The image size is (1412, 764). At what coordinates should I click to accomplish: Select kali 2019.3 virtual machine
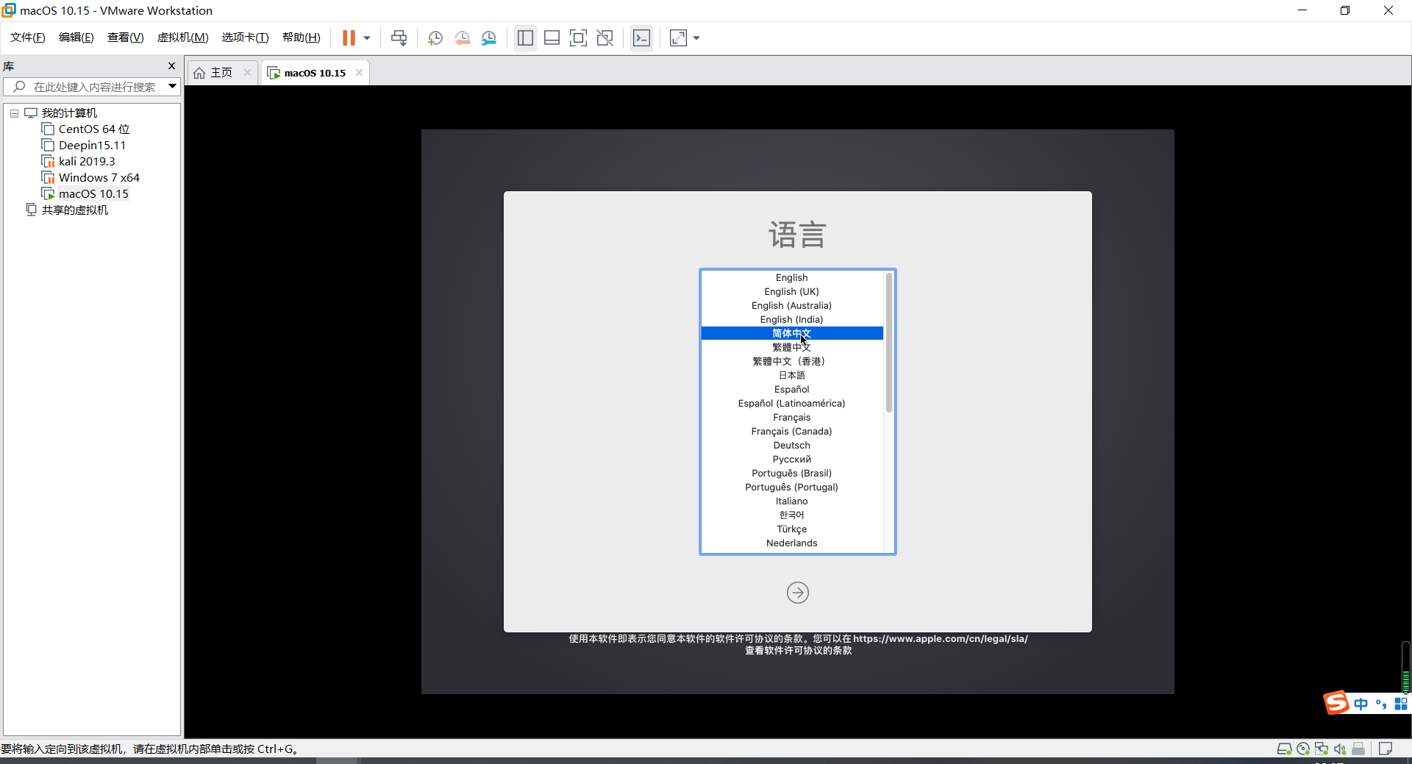coord(87,161)
